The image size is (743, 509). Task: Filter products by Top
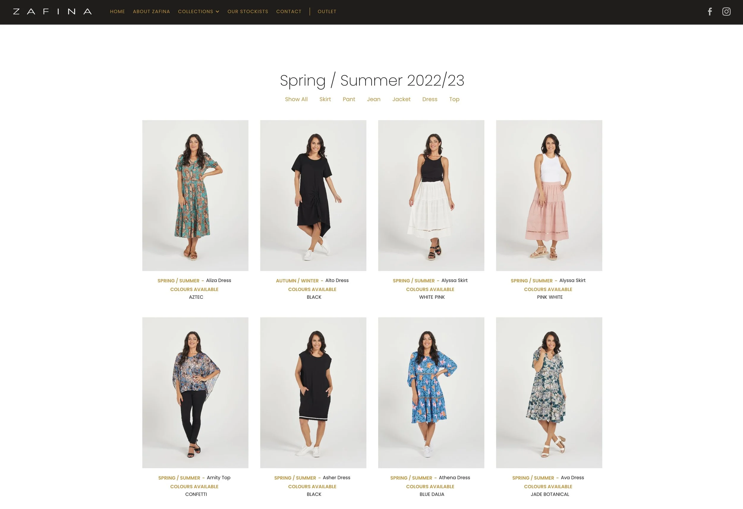point(454,99)
